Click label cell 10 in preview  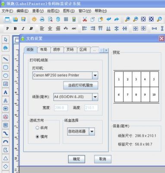[154, 94]
